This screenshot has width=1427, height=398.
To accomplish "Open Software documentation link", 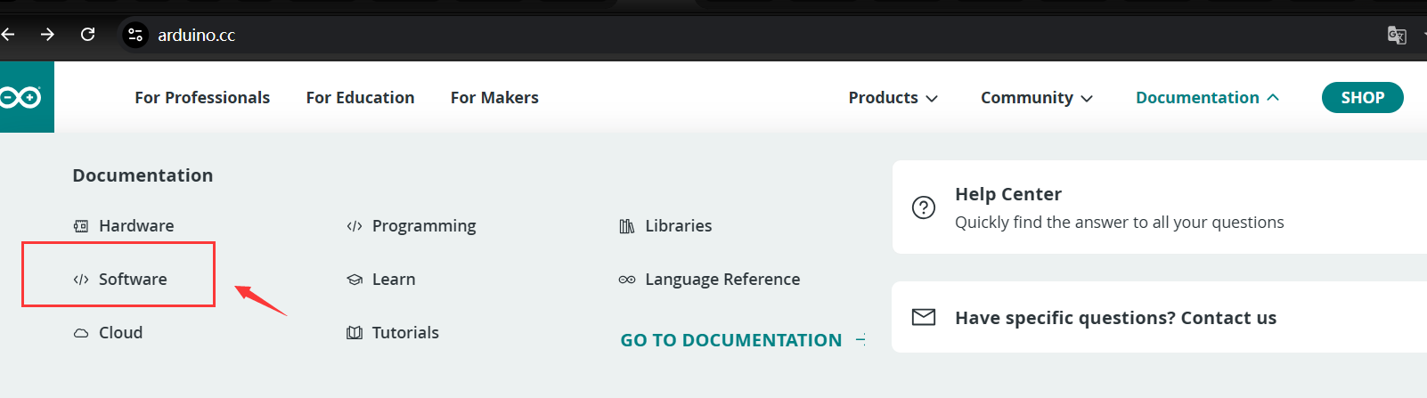I will tap(120, 280).
